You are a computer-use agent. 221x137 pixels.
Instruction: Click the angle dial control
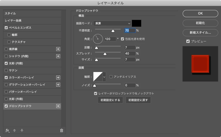[98, 39]
